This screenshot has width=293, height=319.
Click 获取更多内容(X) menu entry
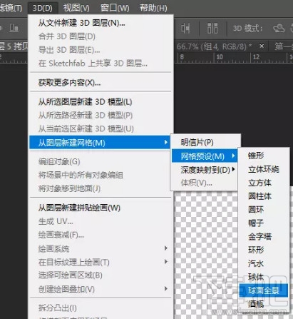(101, 83)
